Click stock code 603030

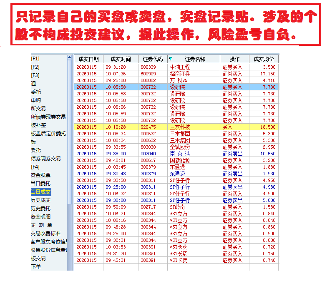[x=148, y=147]
